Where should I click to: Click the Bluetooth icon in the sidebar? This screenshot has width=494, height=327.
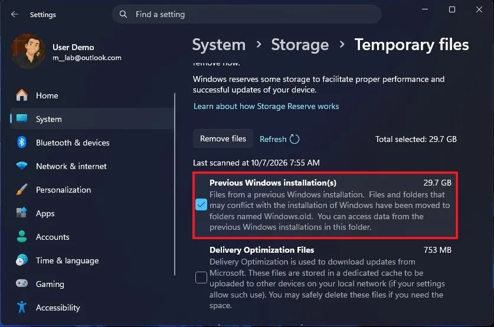(22, 142)
